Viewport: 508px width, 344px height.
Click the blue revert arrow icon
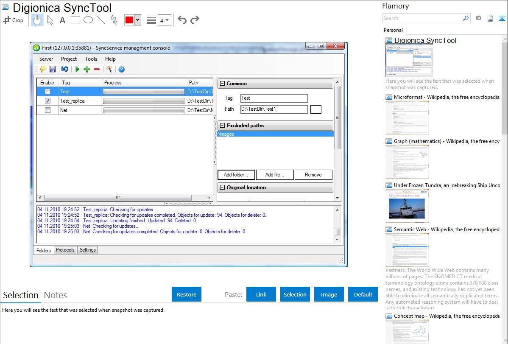(65, 69)
